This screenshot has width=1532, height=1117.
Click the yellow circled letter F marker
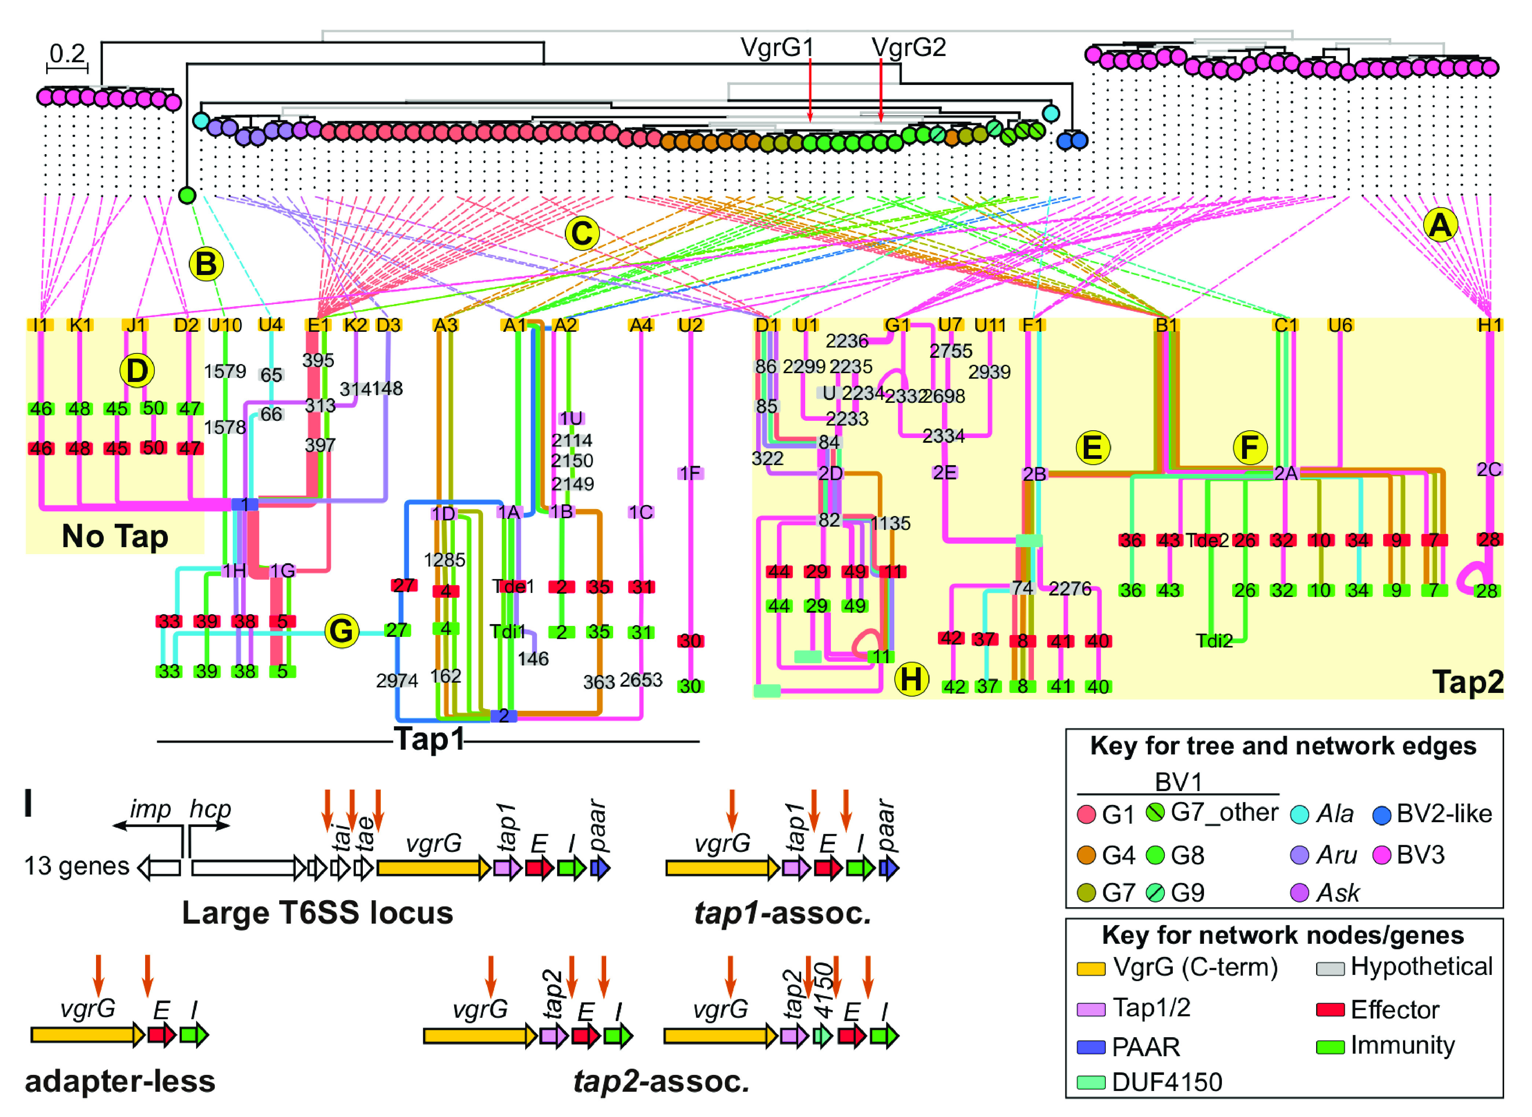(x=1250, y=447)
